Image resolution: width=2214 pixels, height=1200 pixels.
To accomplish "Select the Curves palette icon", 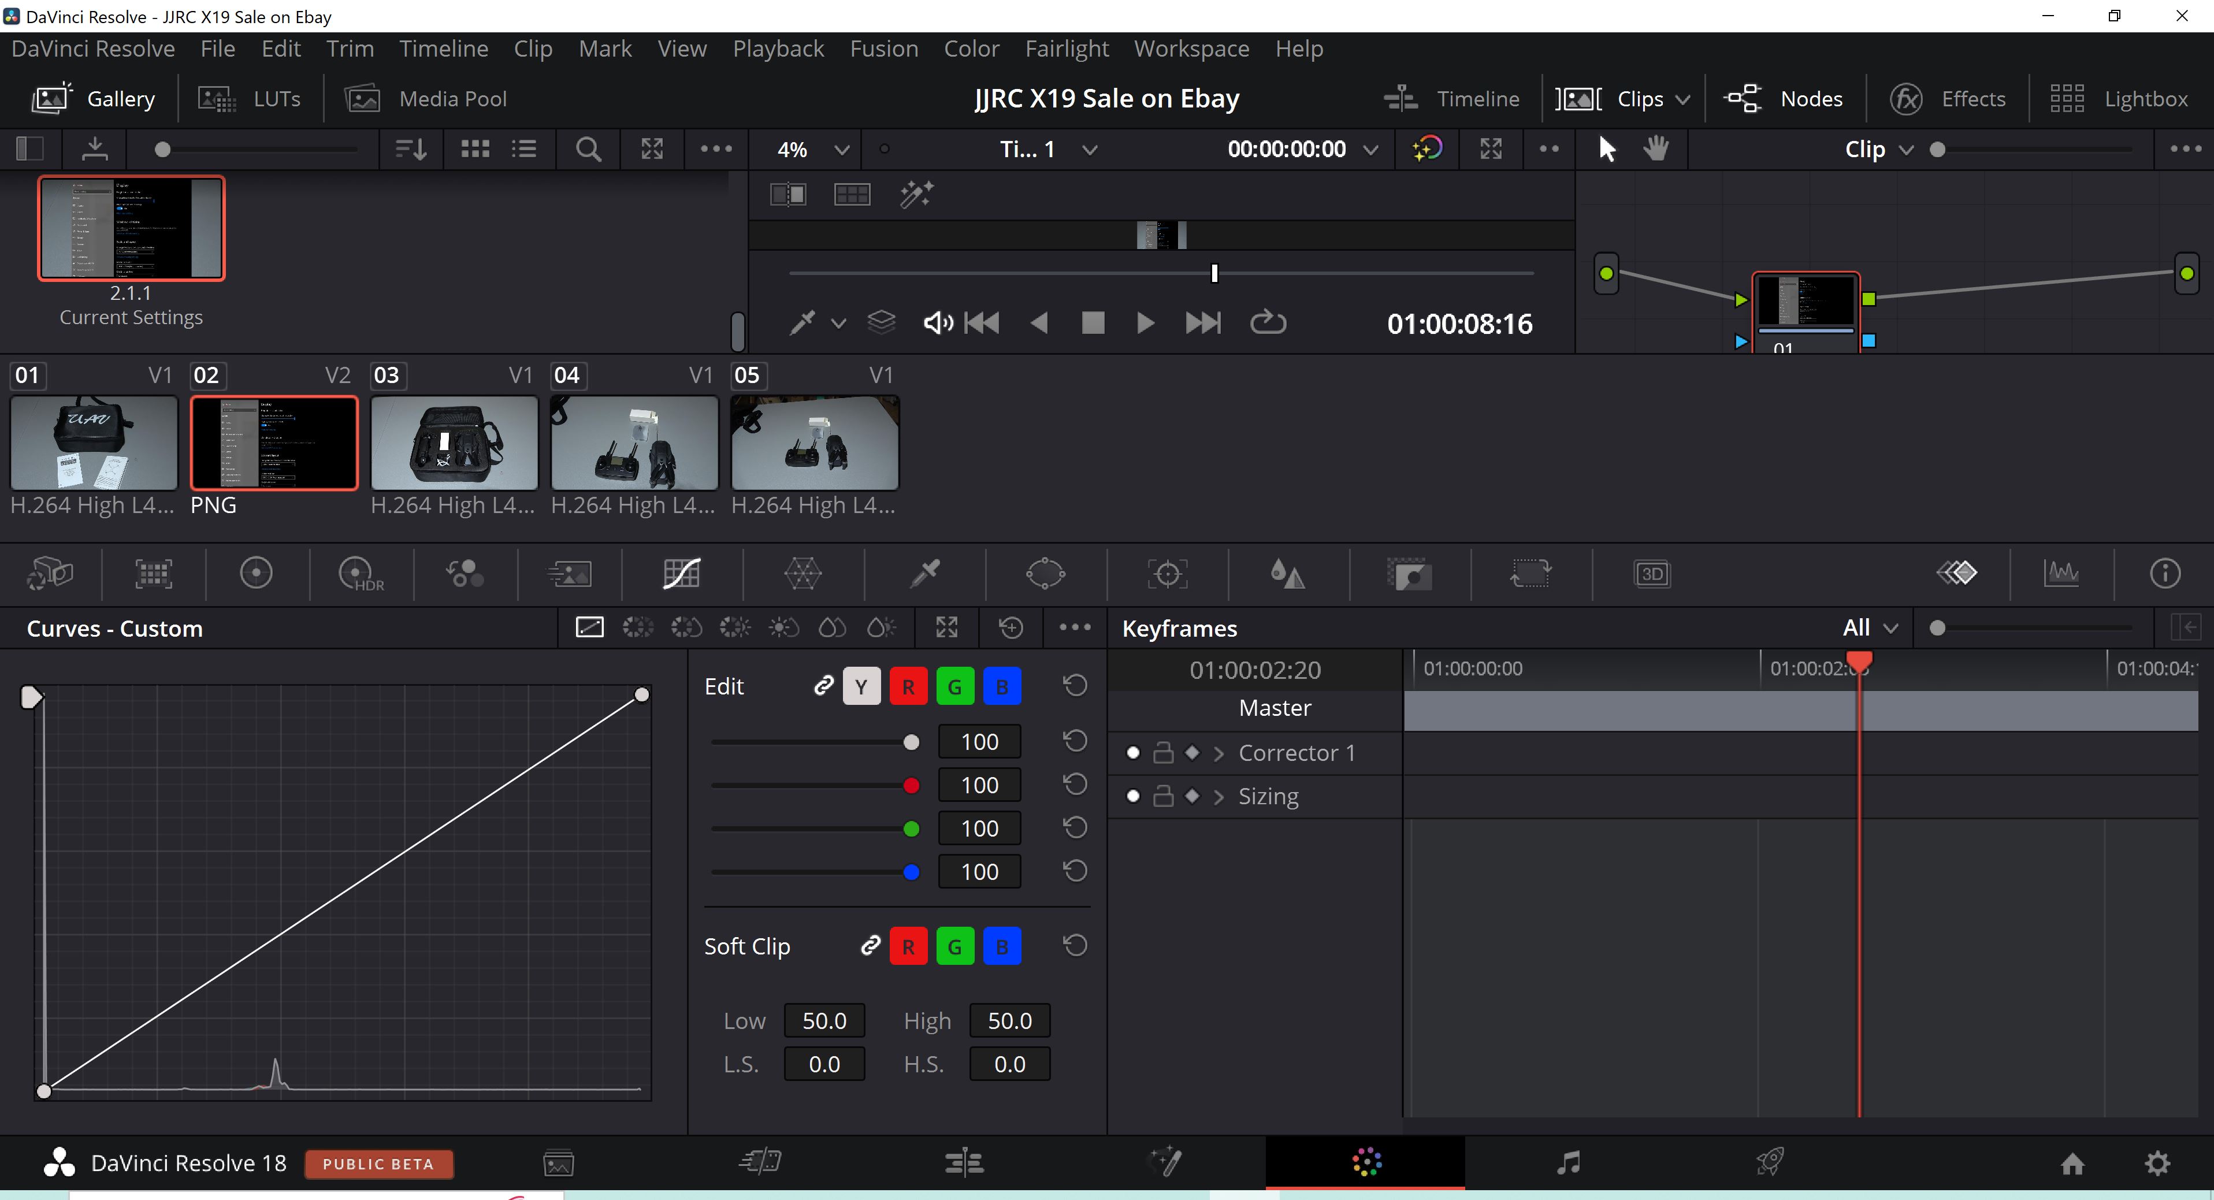I will click(x=682, y=573).
